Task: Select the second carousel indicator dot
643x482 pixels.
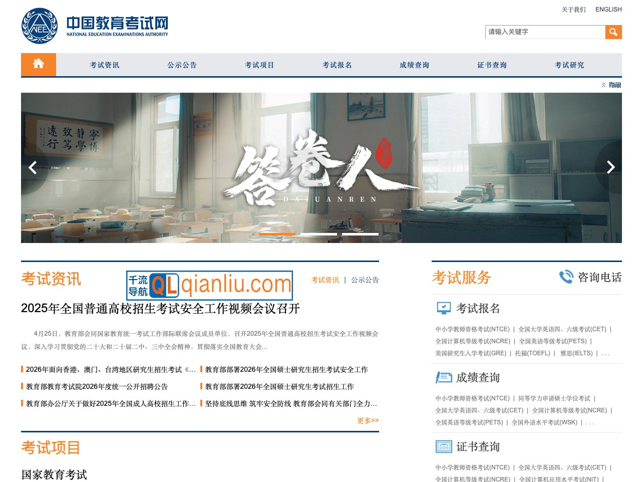Action: click(x=320, y=233)
